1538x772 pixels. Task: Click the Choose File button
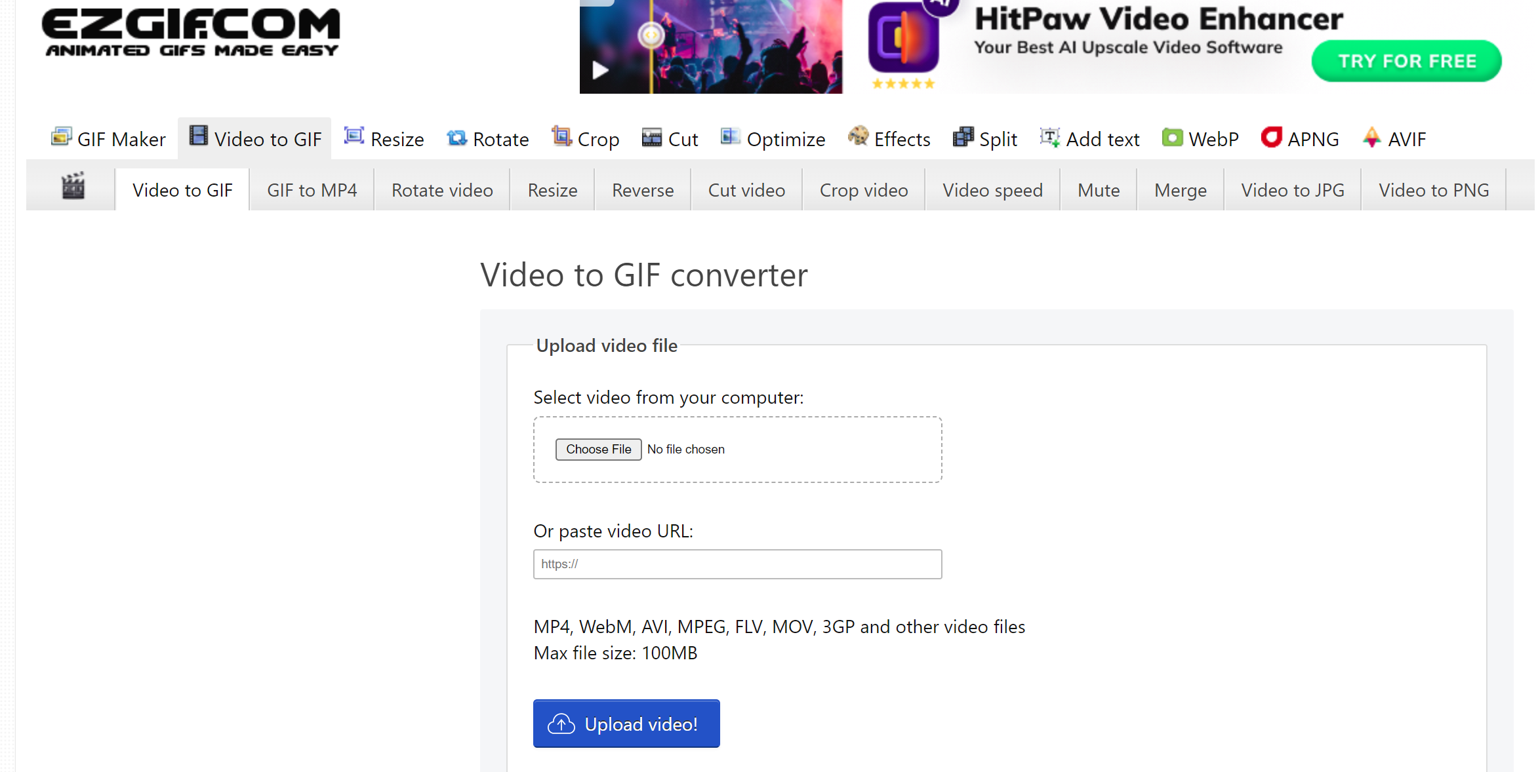[x=598, y=449]
